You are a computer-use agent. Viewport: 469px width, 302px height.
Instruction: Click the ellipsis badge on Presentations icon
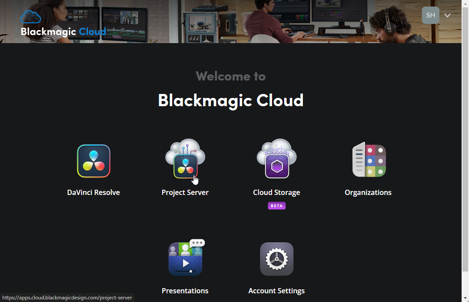pyautogui.click(x=197, y=243)
